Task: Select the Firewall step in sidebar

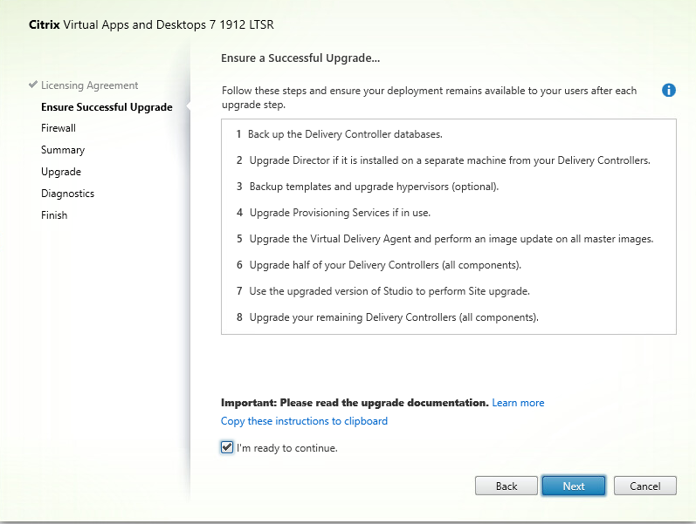Action: pyautogui.click(x=59, y=128)
